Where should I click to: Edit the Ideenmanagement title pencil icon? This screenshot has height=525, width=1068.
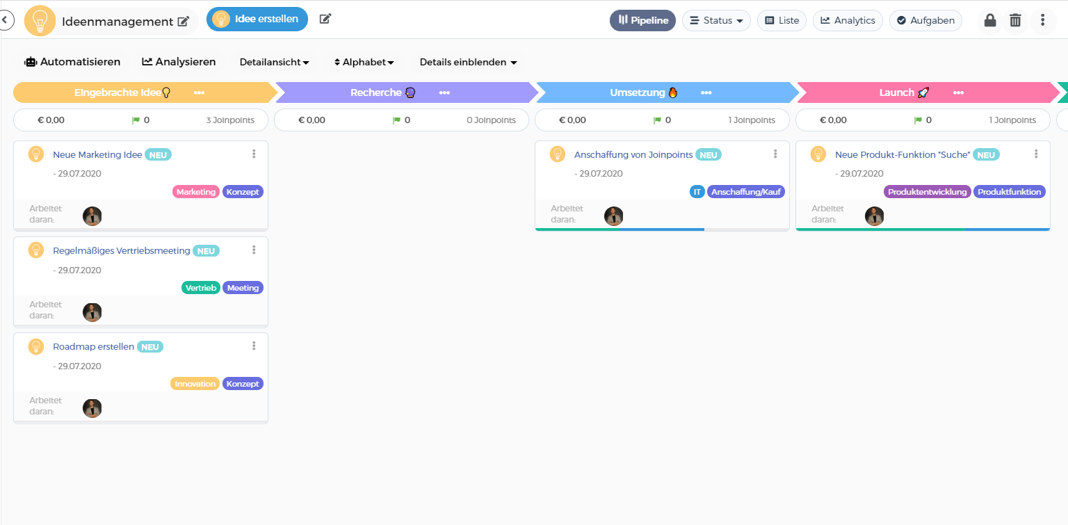pos(184,22)
